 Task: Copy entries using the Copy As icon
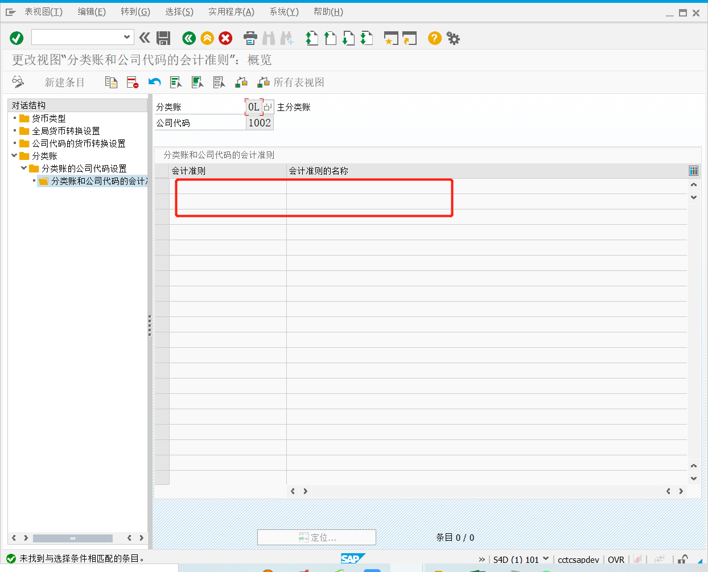(x=111, y=81)
